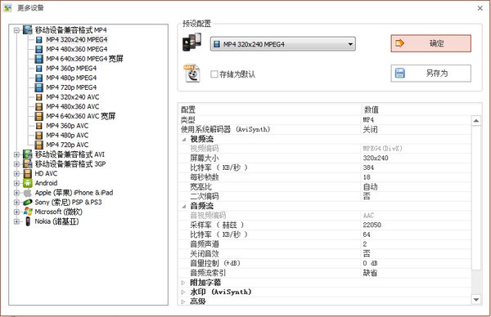Expand the 移动设备兼容格式 3GP node
This screenshot has width=491, height=317.
point(16,164)
